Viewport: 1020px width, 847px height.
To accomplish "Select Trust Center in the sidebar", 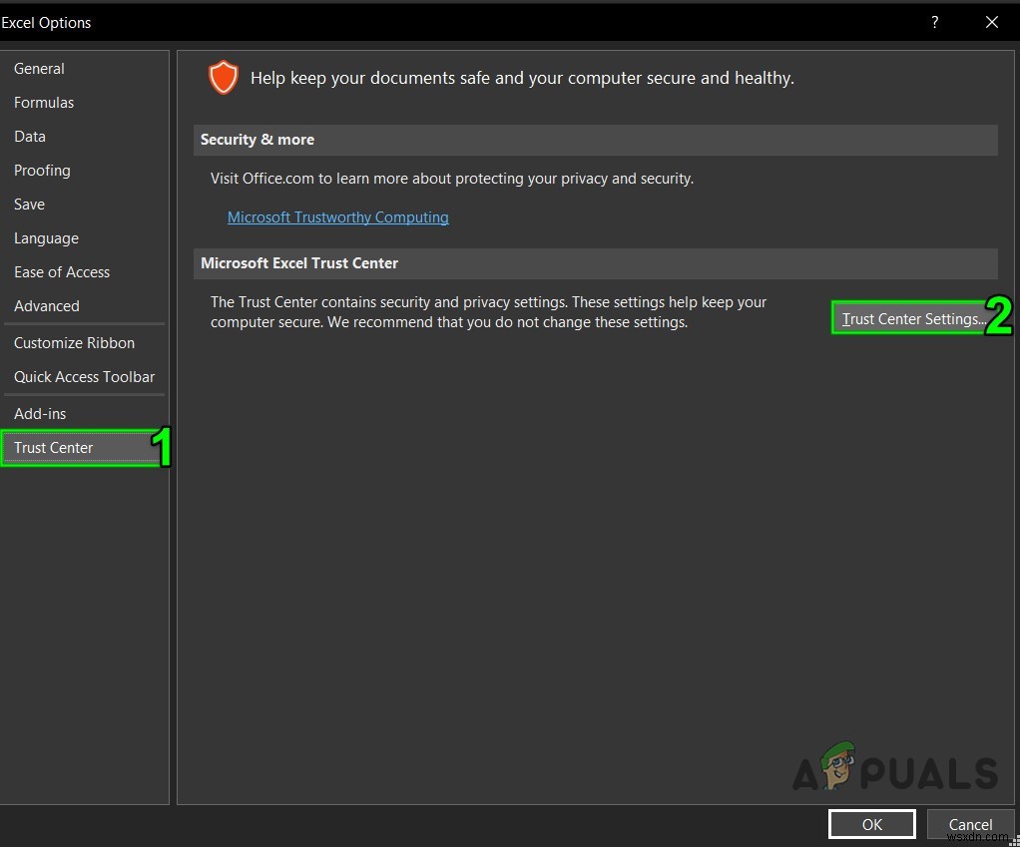I will point(54,448).
